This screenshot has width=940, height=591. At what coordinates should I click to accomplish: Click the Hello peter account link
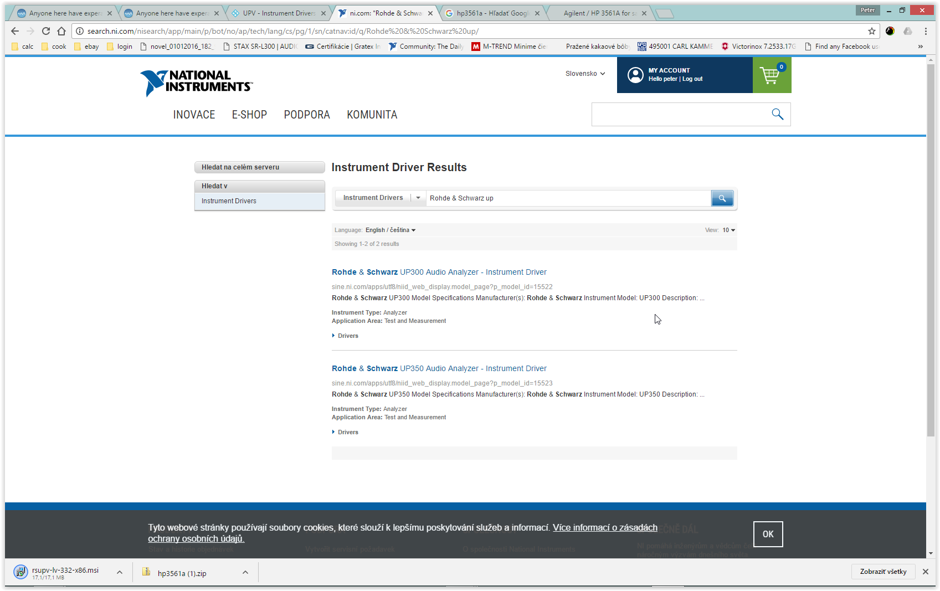pos(663,79)
